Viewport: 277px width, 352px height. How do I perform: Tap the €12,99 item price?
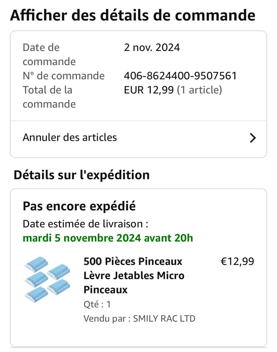tap(237, 261)
